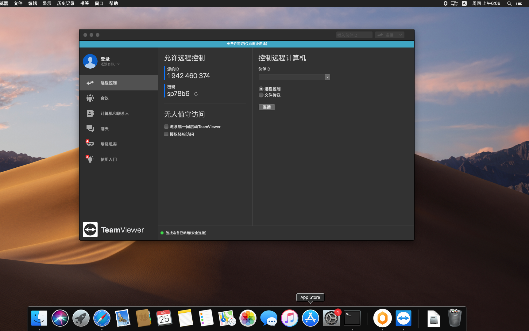
Task: Click 连接准备已就绪 status text
Action: [186, 233]
